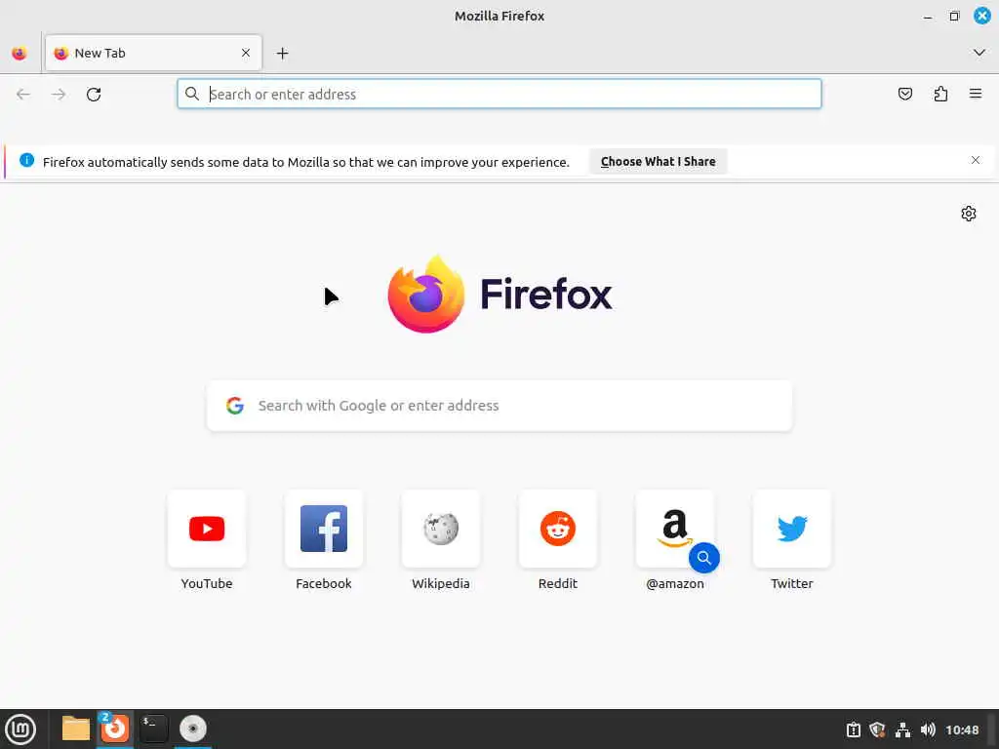This screenshot has height=749, width=999.
Task: Open the YouTube shortcut tile
Action: pyautogui.click(x=207, y=529)
